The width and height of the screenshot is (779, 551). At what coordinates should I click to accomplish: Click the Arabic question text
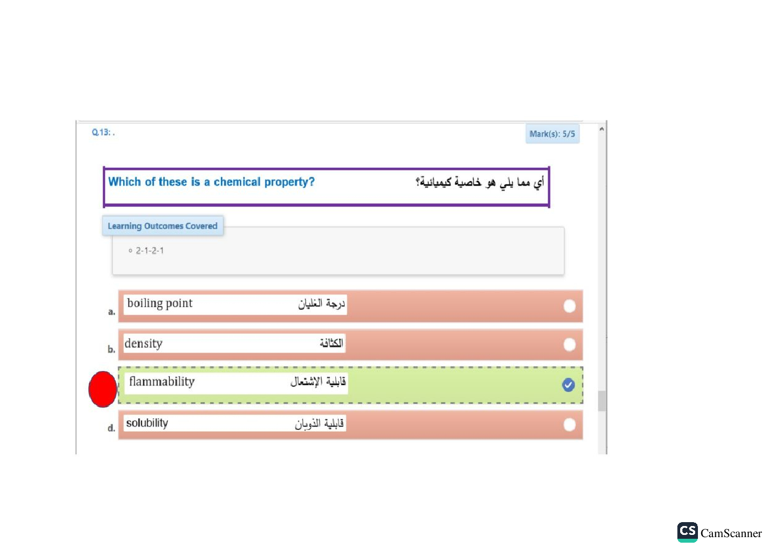[x=480, y=182]
